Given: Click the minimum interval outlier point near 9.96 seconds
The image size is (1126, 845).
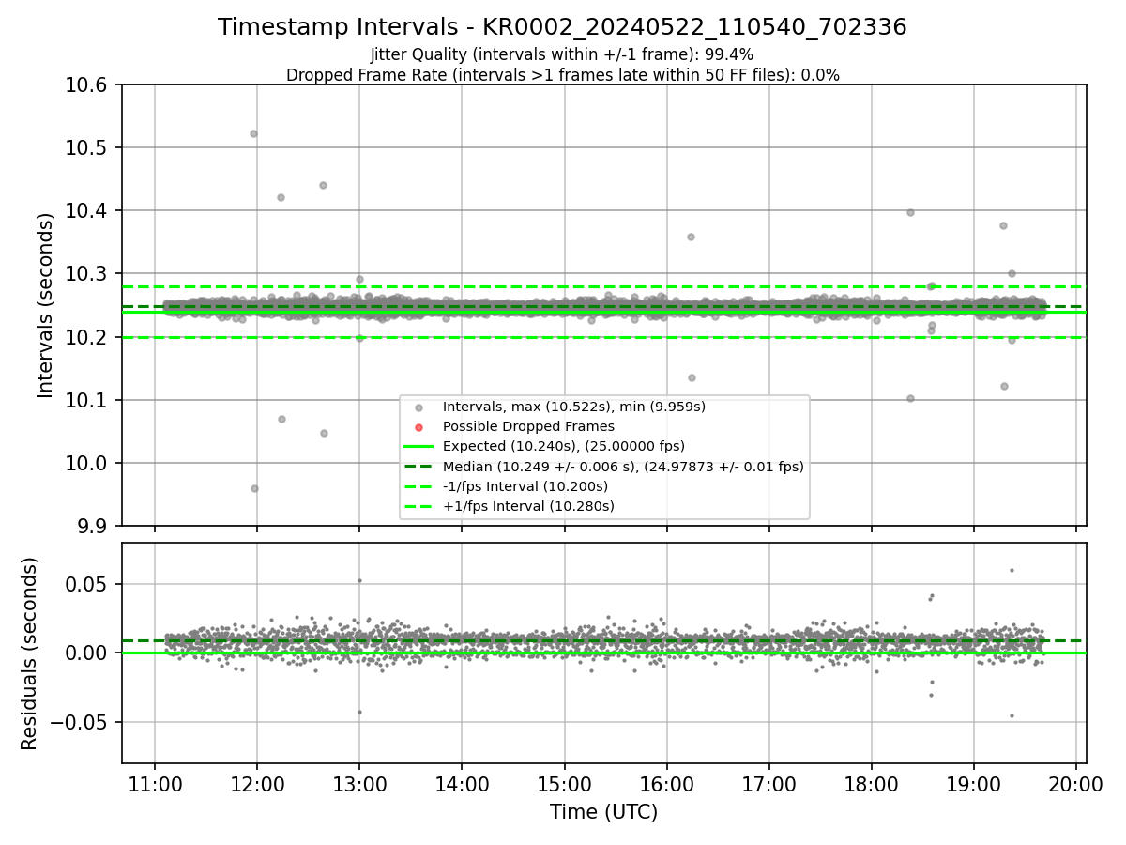Looking at the screenshot, I should (x=254, y=488).
